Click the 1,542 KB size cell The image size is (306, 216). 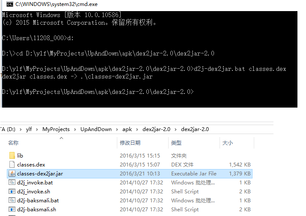pyautogui.click(x=240, y=165)
